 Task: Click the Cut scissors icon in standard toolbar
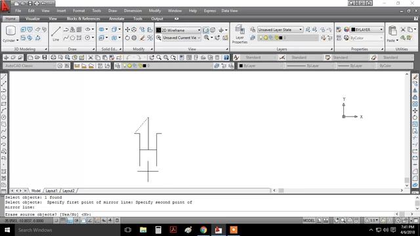pos(91,58)
